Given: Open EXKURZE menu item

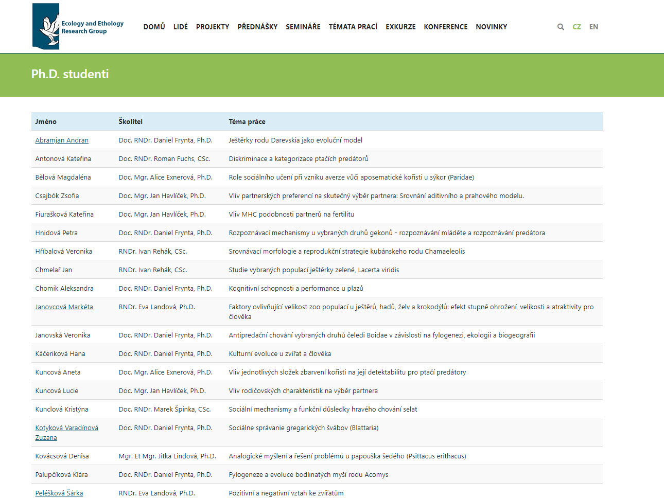Looking at the screenshot, I should coord(400,27).
